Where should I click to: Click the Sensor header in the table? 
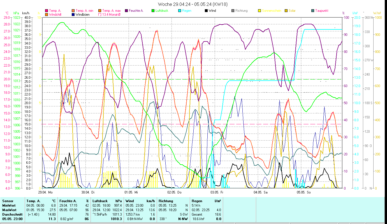pos(8,201)
